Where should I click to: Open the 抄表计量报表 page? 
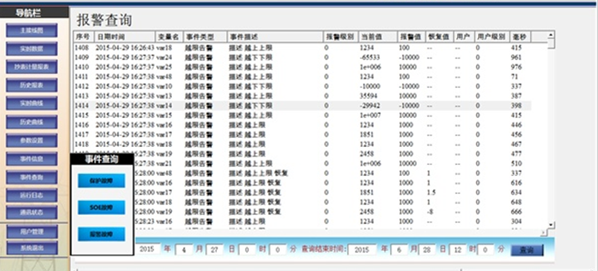(x=32, y=67)
